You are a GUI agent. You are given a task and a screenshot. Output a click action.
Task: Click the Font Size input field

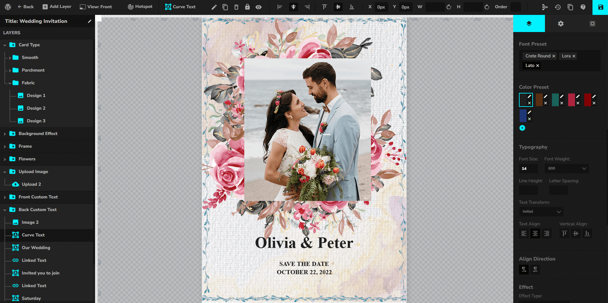528,168
